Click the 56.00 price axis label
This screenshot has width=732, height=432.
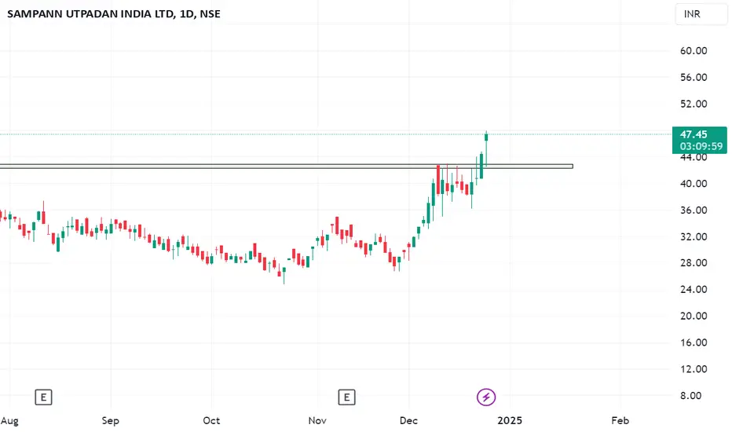point(694,78)
